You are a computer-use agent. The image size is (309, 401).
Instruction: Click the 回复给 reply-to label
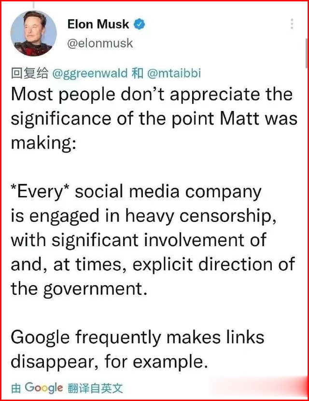29,73
